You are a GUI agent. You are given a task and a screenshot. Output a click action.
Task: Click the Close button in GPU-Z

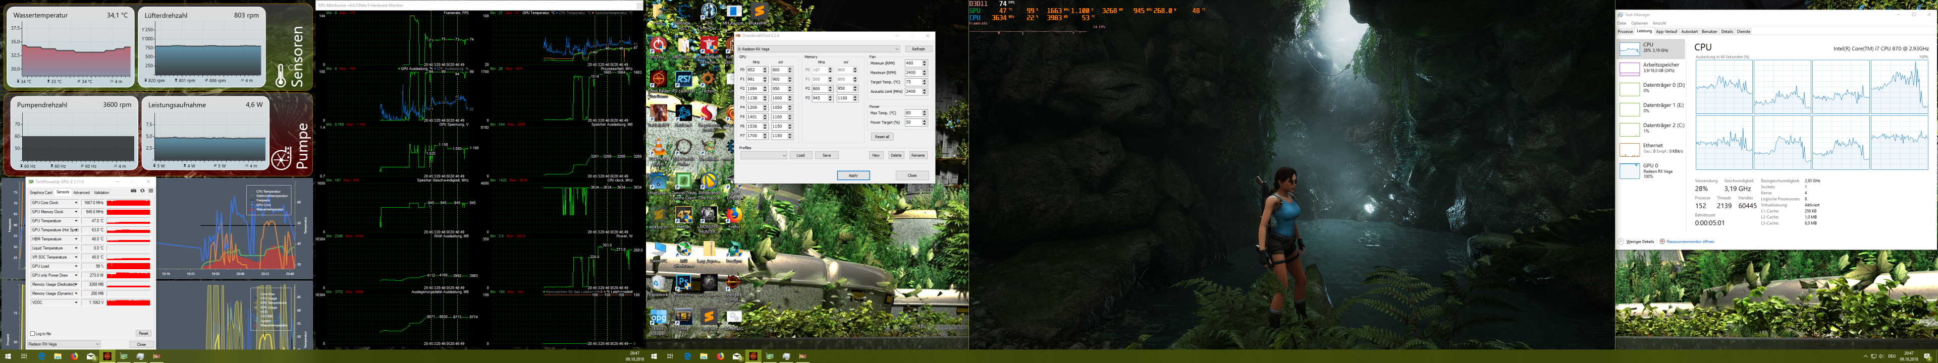click(141, 344)
